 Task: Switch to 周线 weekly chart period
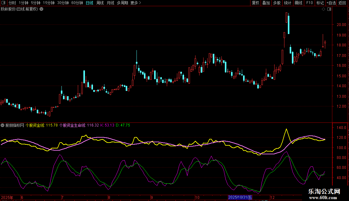coord(100,3)
